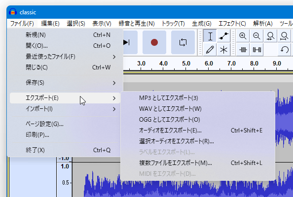Expand the エクスポート(E) submenu

tap(65, 98)
